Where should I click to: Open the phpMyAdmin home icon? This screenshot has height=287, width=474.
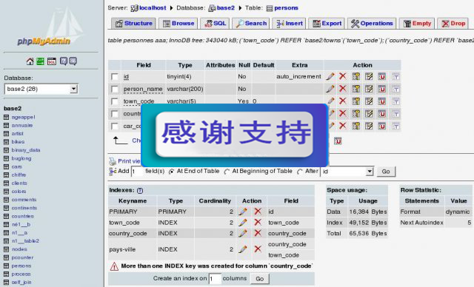point(30,61)
